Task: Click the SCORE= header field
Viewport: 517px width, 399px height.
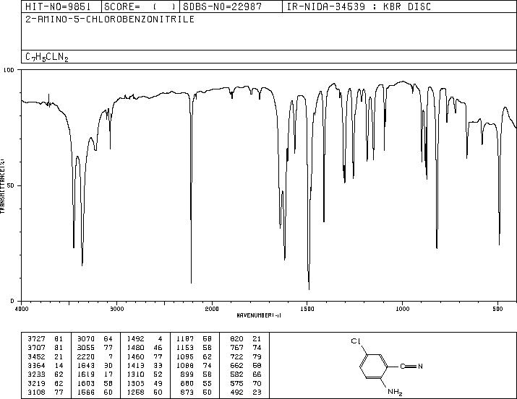Action: click(140, 6)
